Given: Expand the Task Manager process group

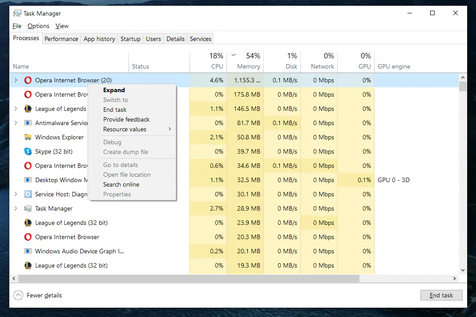Looking at the screenshot, I should [x=16, y=208].
